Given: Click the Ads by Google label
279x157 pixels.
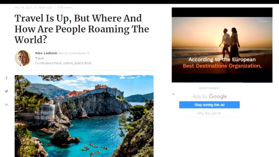Looking at the screenshot, I should pos(209,96).
